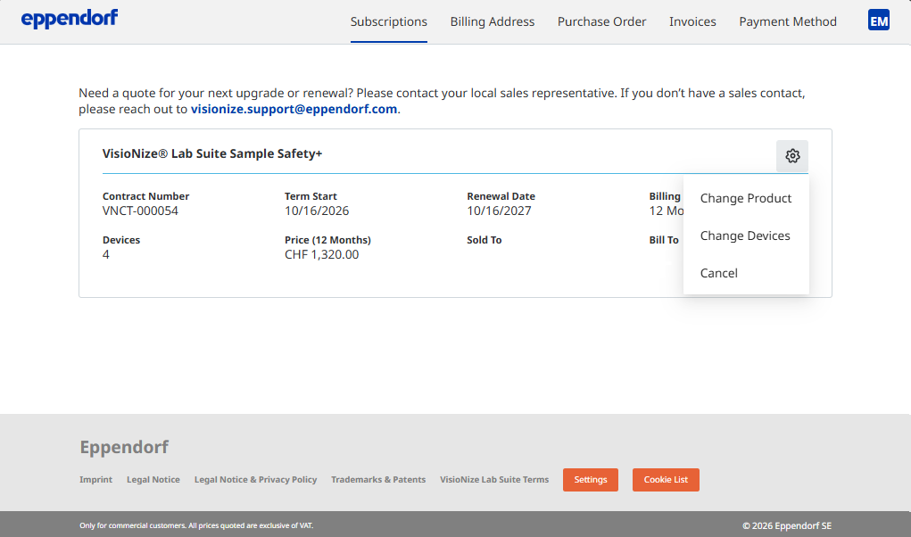
Task: Go to the Billing Address tab
Action: coord(493,21)
